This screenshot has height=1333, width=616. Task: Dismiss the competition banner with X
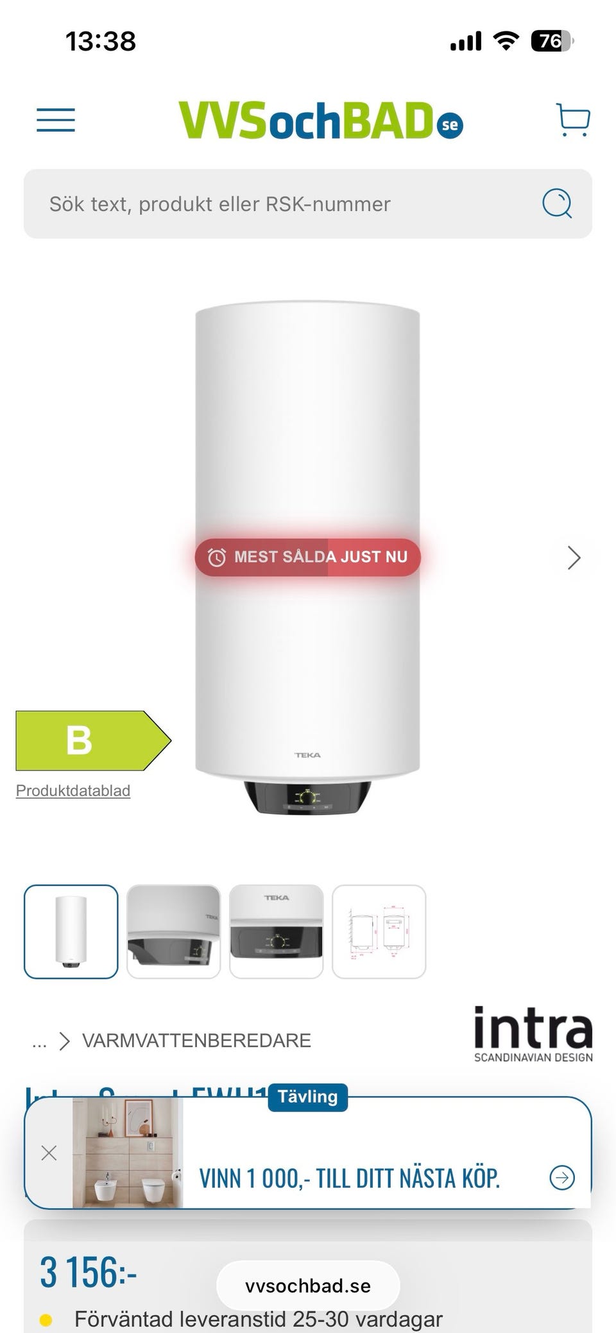(x=49, y=1153)
